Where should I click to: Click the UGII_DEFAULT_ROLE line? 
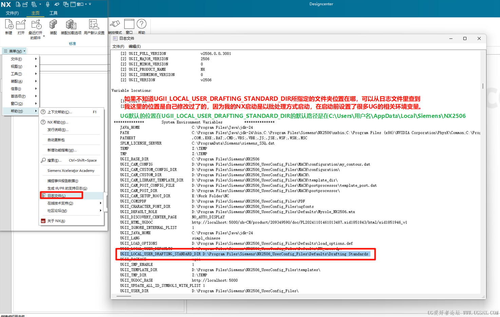pyautogui.click(x=237, y=212)
